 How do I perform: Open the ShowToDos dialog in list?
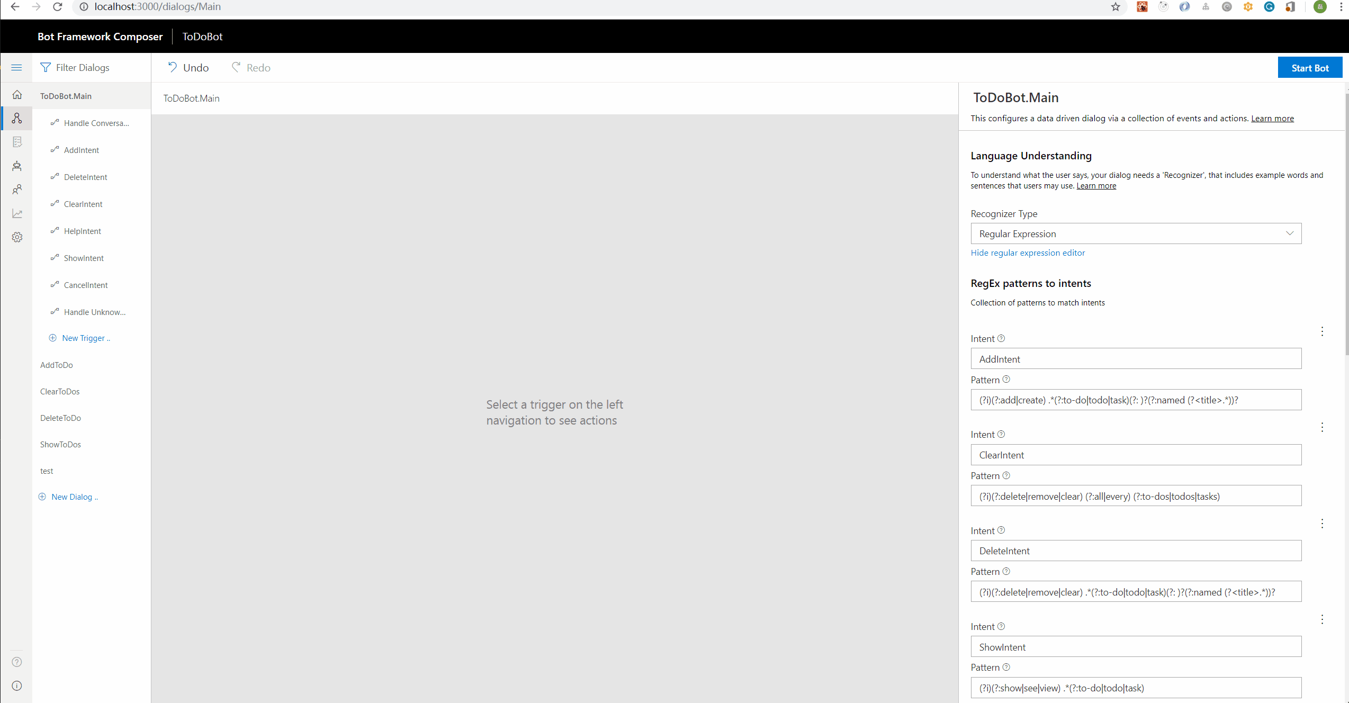tap(60, 444)
